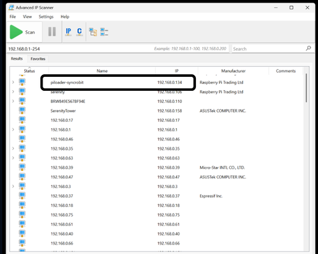Select the BRW849E5678F94E device name
This screenshot has height=254, width=318.
[x=68, y=101]
